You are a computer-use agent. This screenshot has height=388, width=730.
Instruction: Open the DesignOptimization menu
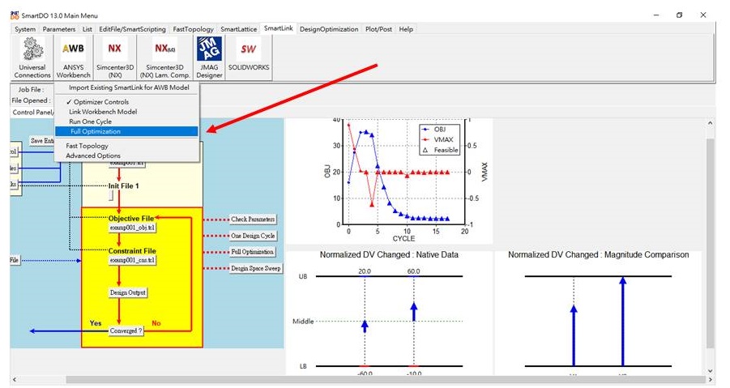328,29
